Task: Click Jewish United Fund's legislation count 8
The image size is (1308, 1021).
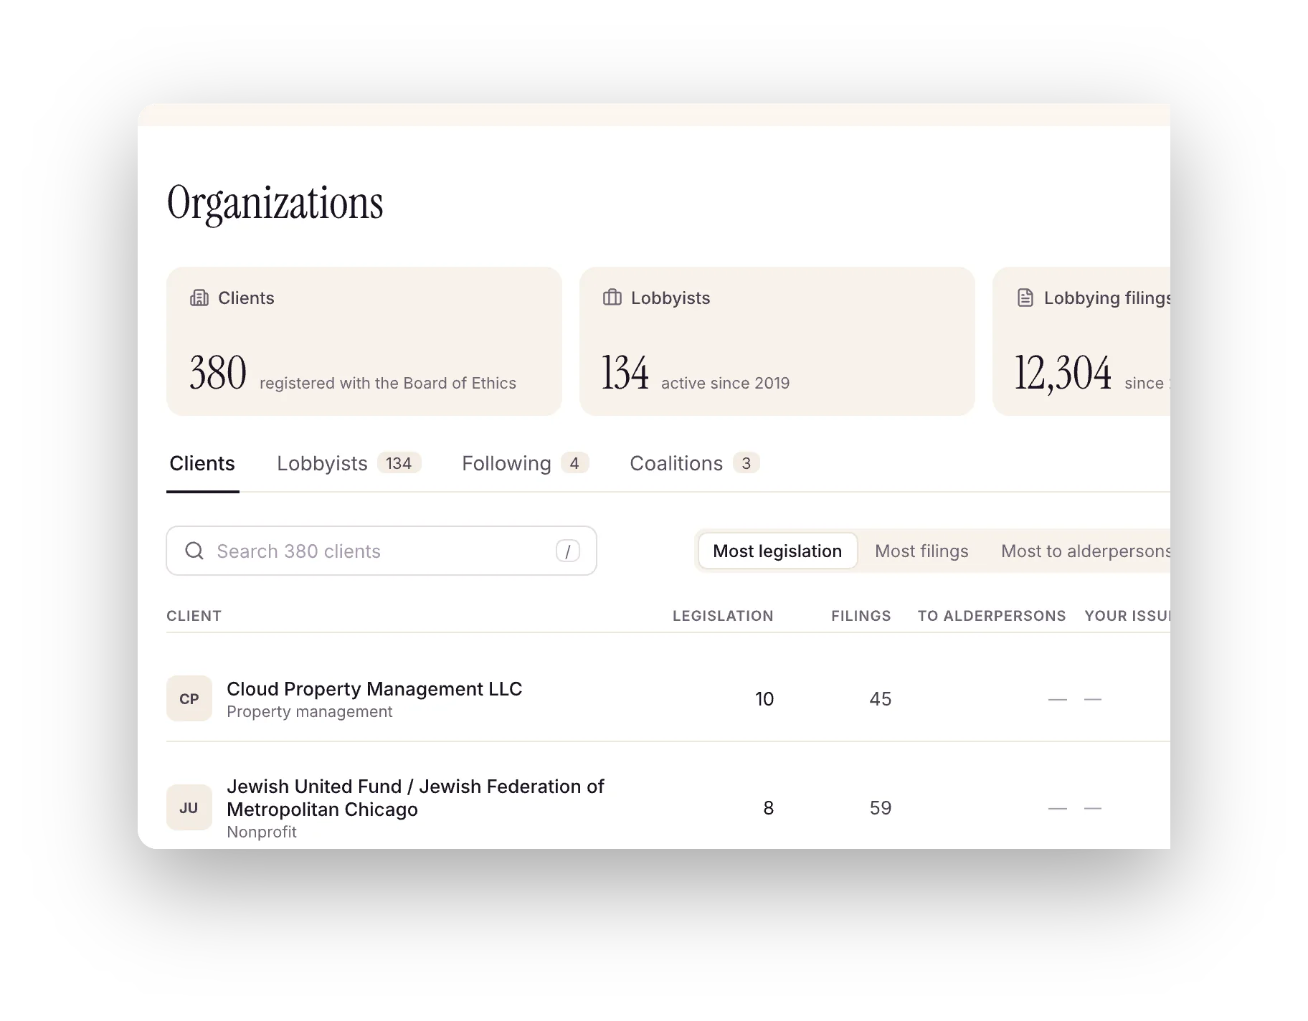Action: [769, 808]
